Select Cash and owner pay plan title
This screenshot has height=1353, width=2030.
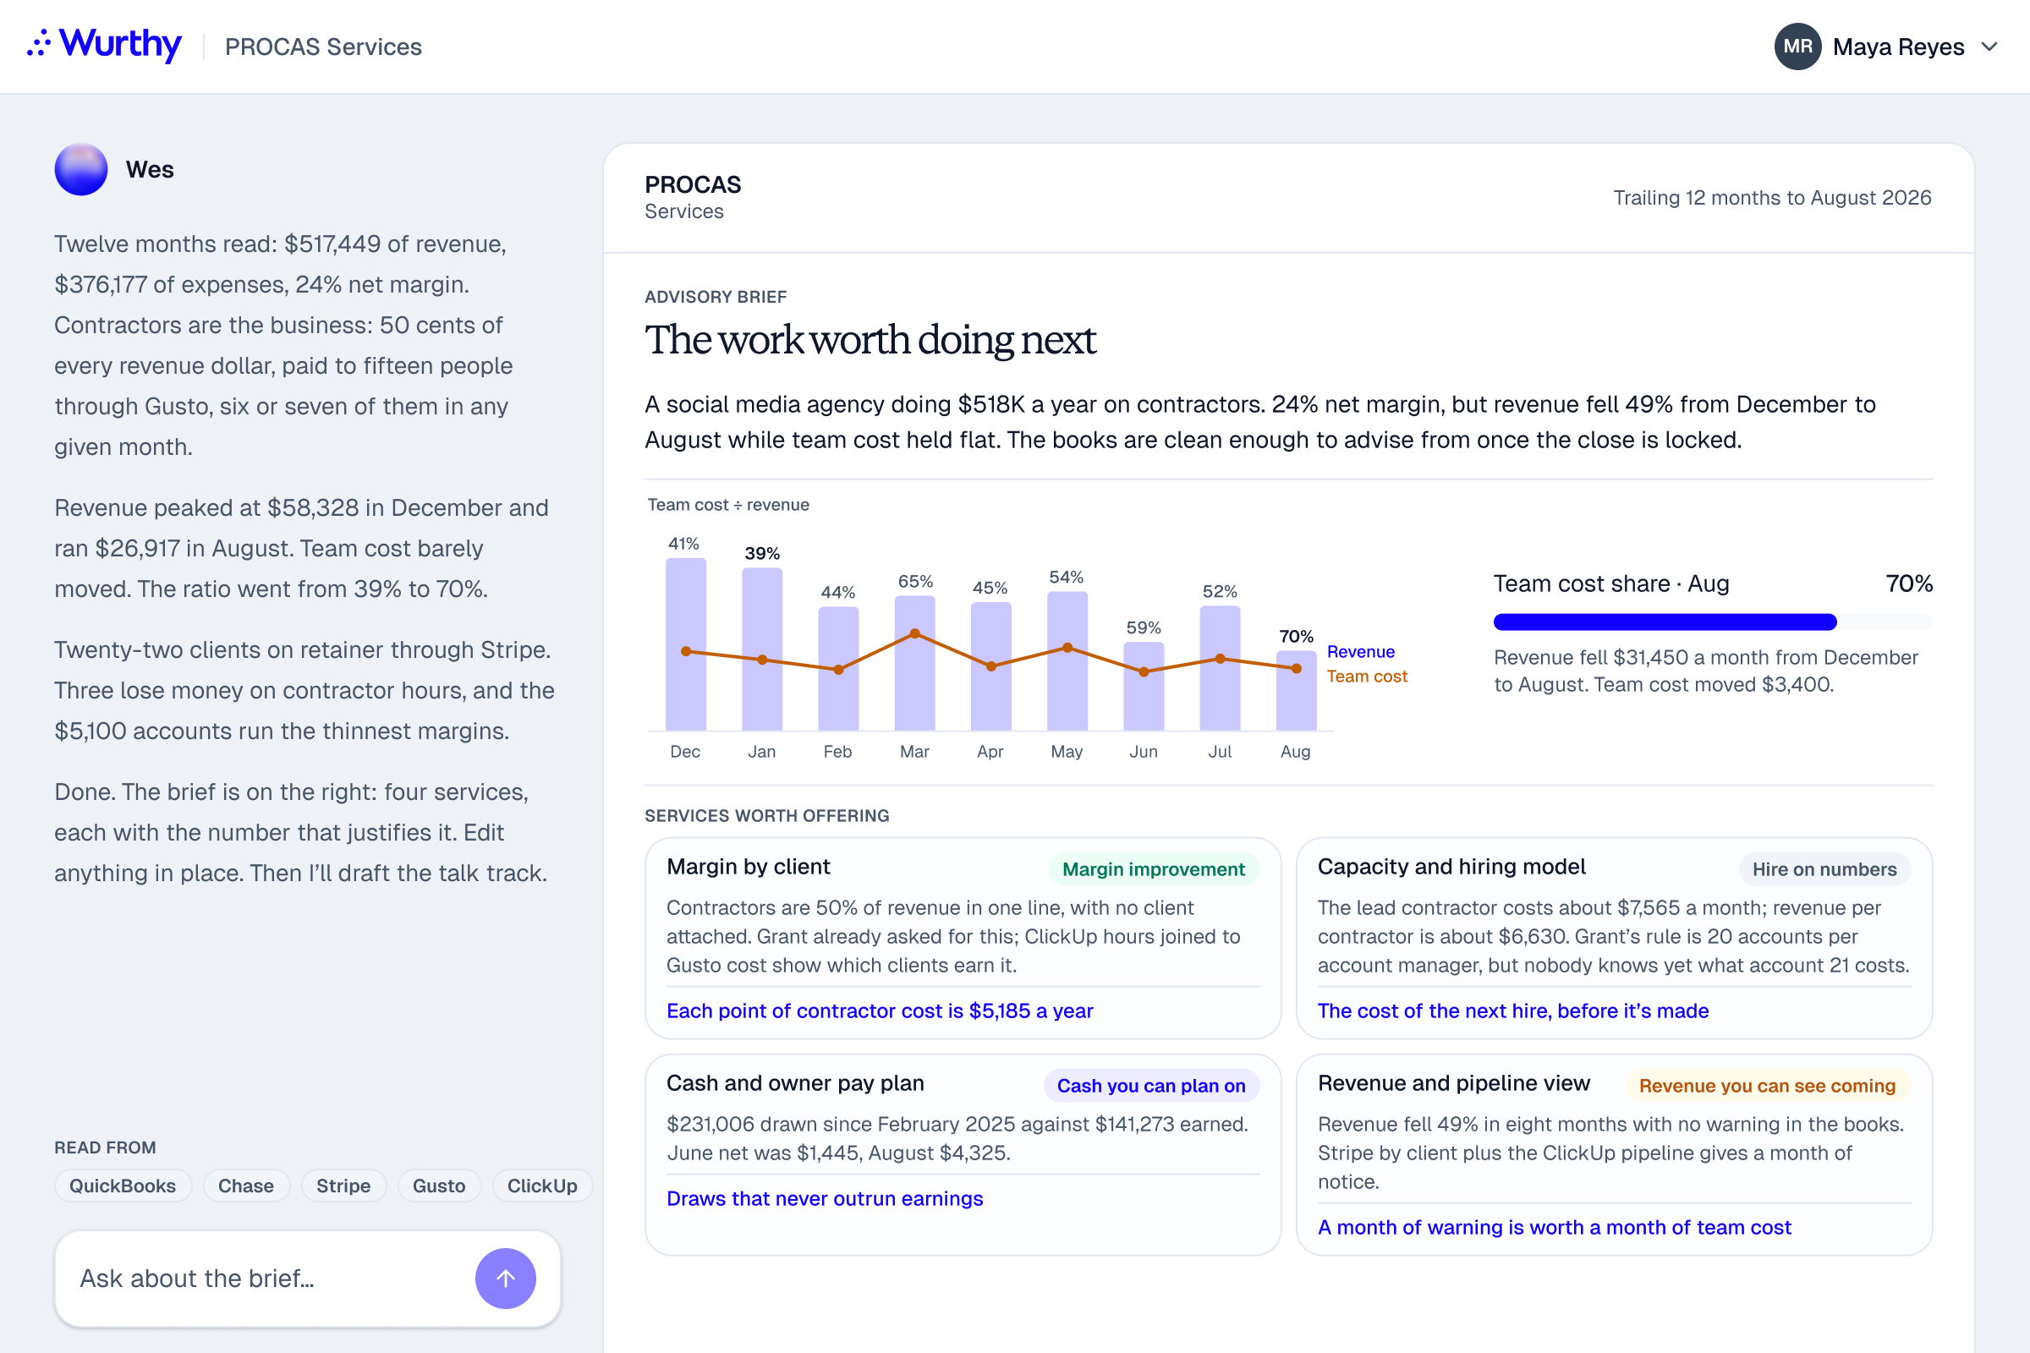(x=795, y=1083)
